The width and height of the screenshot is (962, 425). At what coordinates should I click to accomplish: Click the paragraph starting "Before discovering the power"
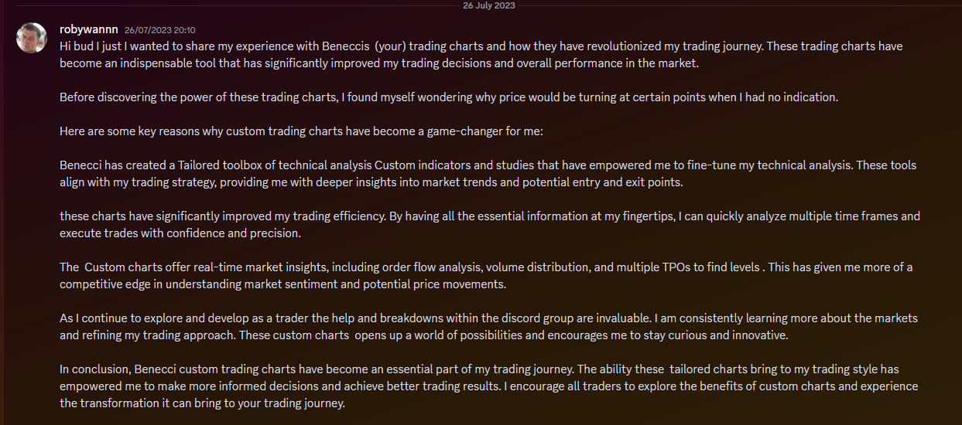click(449, 97)
